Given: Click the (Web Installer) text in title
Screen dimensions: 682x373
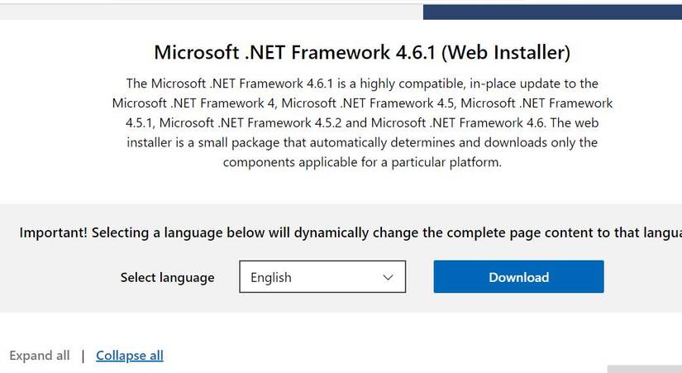Looking at the screenshot, I should point(506,52).
